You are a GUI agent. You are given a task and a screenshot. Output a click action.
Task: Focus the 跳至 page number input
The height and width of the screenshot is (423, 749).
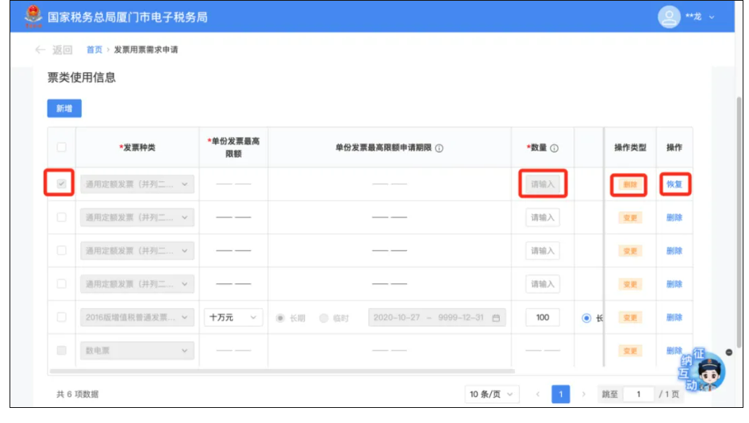(639, 394)
